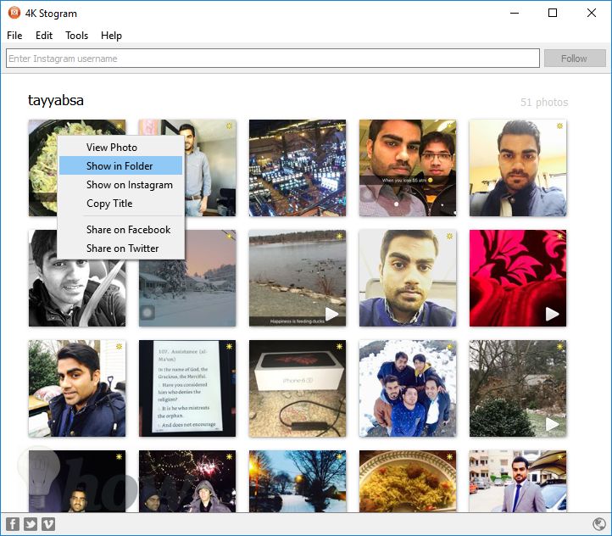Open the iPhone 6s box photo
The height and width of the screenshot is (536, 612).
point(298,388)
